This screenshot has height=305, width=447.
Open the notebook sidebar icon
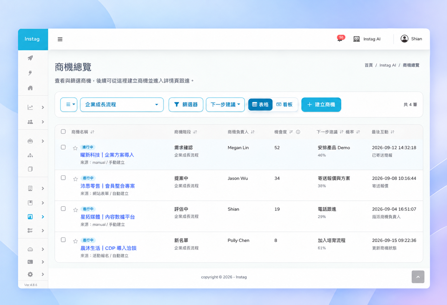tap(30, 203)
